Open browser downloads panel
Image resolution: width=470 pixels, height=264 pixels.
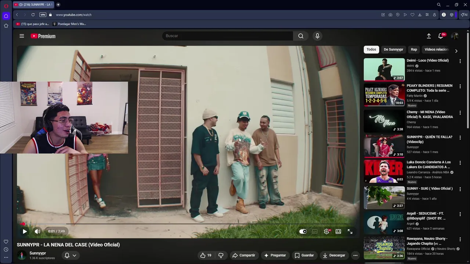pyautogui.click(x=420, y=15)
